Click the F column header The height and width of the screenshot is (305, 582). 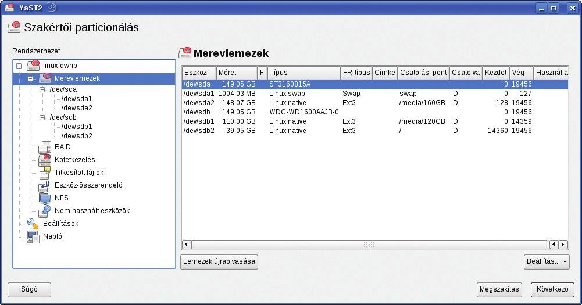tap(262, 73)
